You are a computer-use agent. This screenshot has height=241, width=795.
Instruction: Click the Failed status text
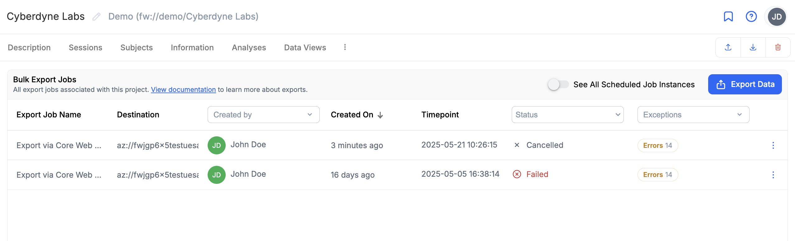tap(537, 174)
